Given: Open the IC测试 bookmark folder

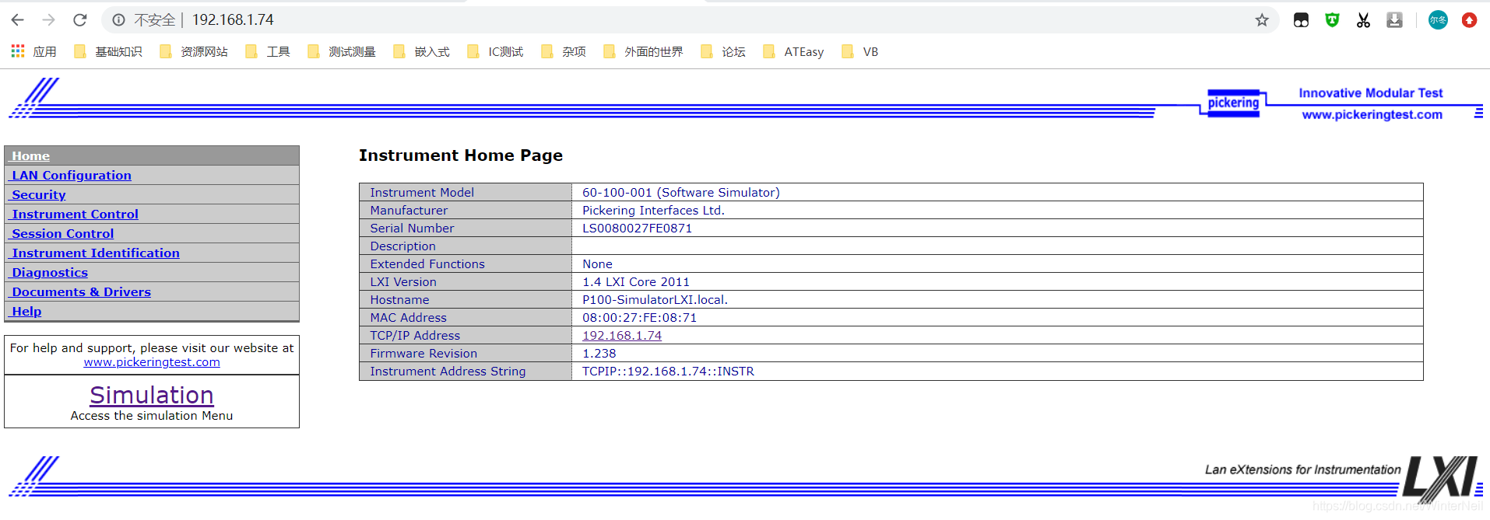Looking at the screenshot, I should tap(495, 52).
